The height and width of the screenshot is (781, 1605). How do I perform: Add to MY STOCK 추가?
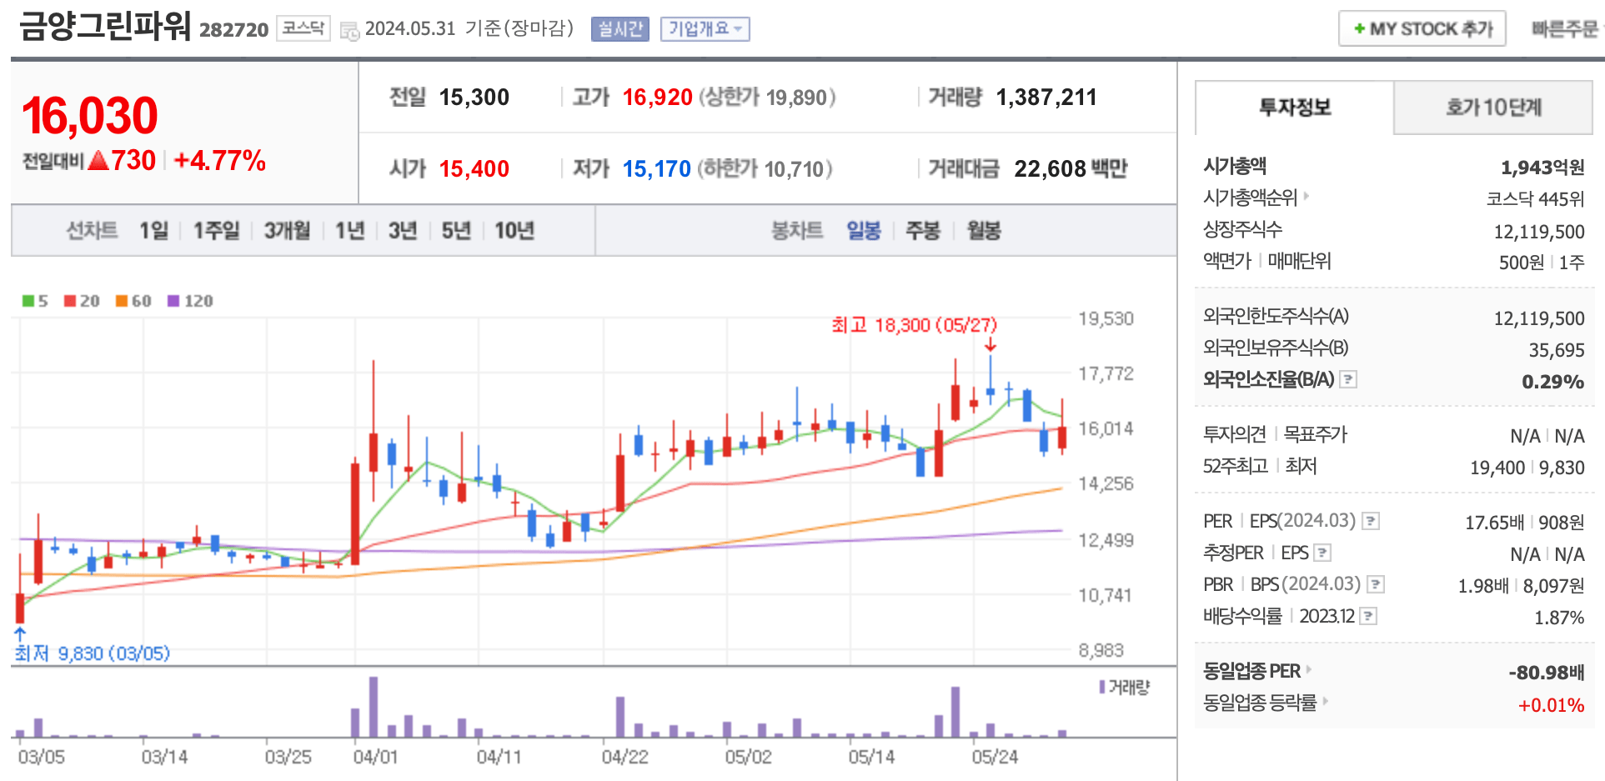tap(1422, 29)
